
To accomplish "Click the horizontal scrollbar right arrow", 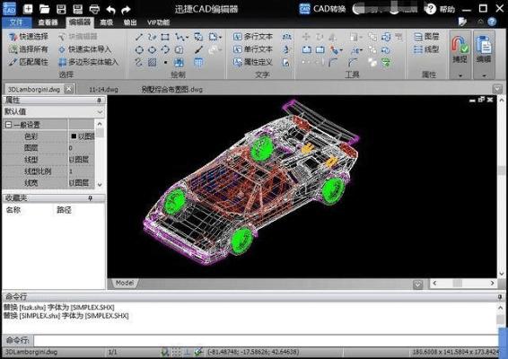I will coord(492,284).
